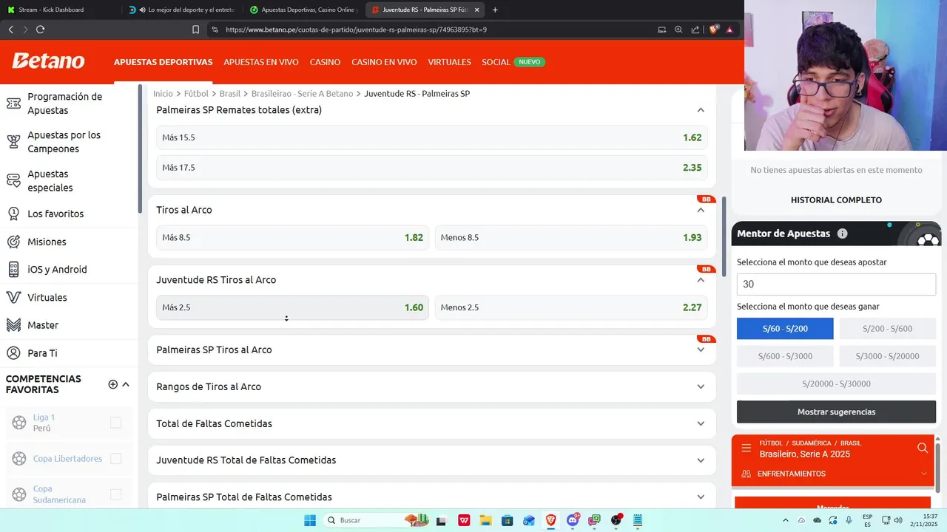Collapse the Competencias Favoritas section
Viewport: 947px width, 532px height.
coord(126,384)
